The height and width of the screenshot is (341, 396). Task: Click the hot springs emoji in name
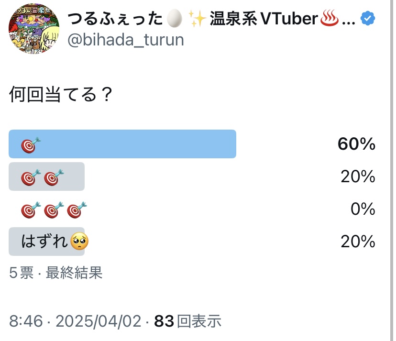pos(330,18)
